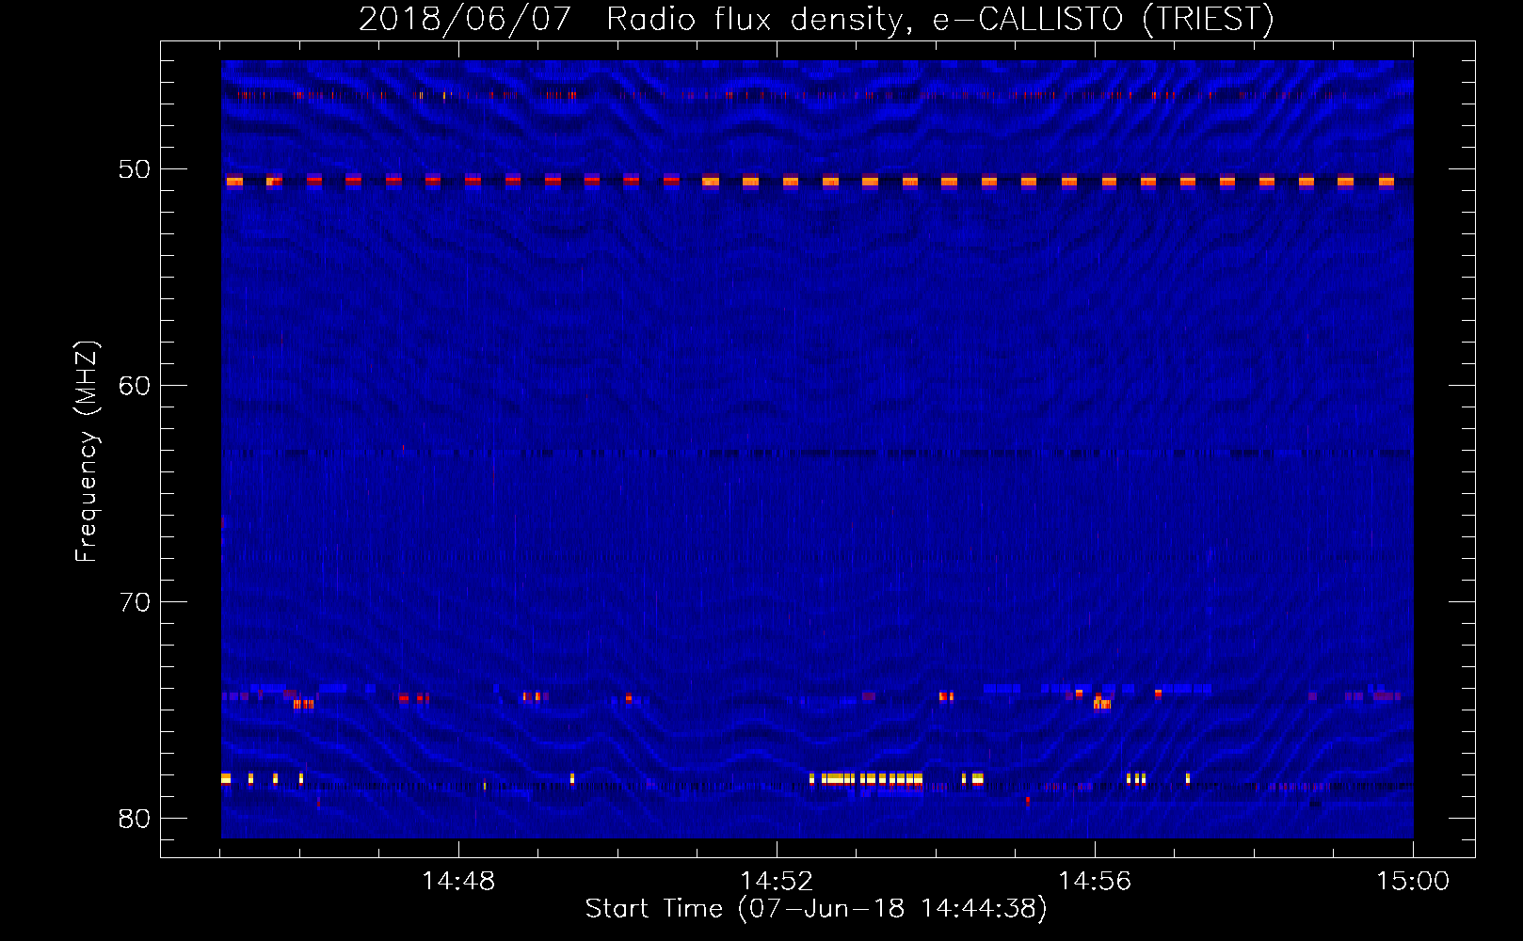Screen dimensions: 1523x941
Task: Click the 14:56 time tick label
Action: coord(1095,882)
